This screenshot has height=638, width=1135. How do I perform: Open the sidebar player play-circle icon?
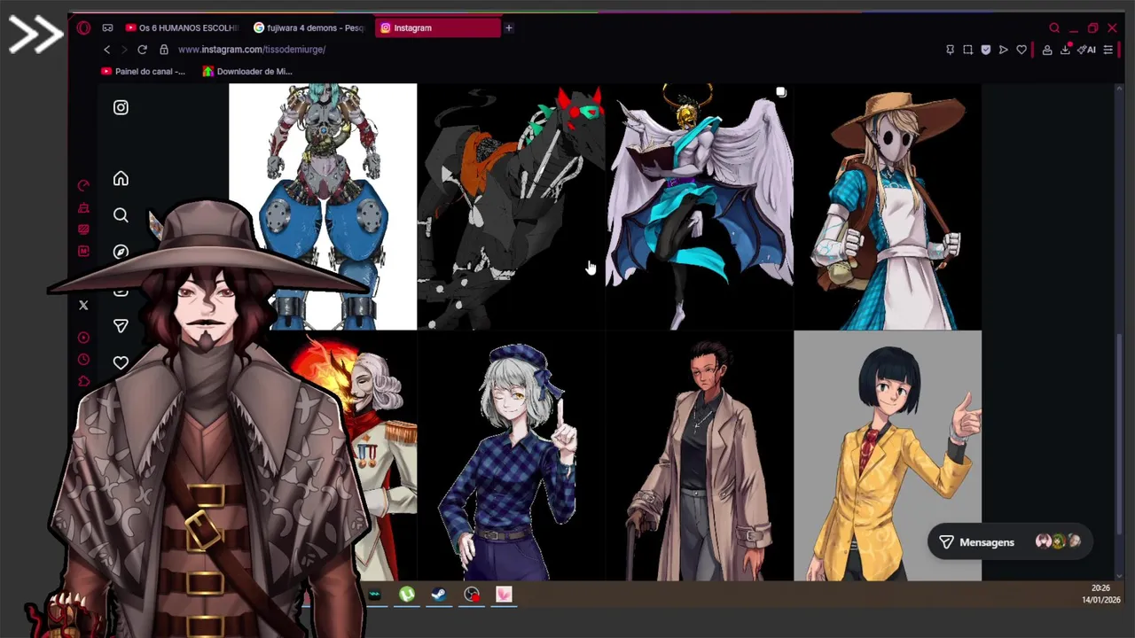point(83,338)
